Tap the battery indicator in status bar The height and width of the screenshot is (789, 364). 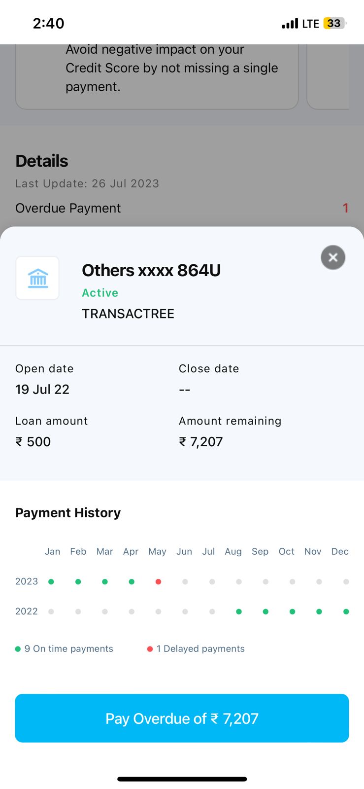334,23
